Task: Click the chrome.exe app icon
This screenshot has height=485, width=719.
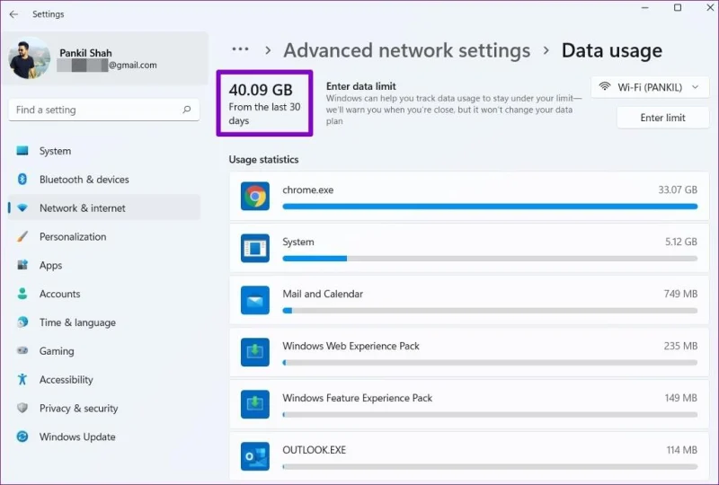Action: coord(255,196)
